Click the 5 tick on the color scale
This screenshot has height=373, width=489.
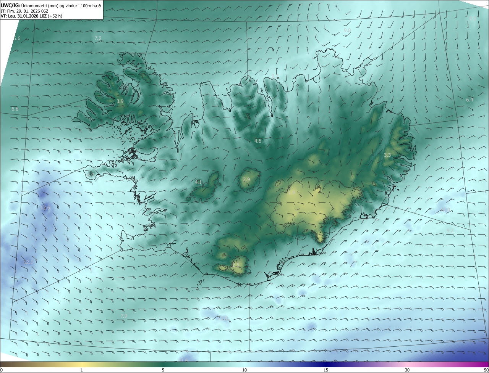tap(163, 370)
